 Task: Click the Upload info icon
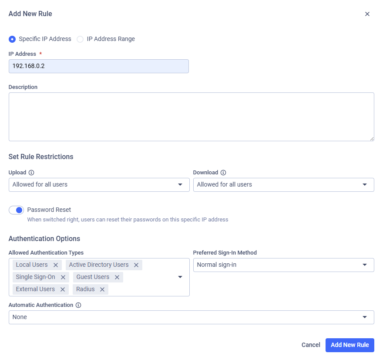point(31,173)
